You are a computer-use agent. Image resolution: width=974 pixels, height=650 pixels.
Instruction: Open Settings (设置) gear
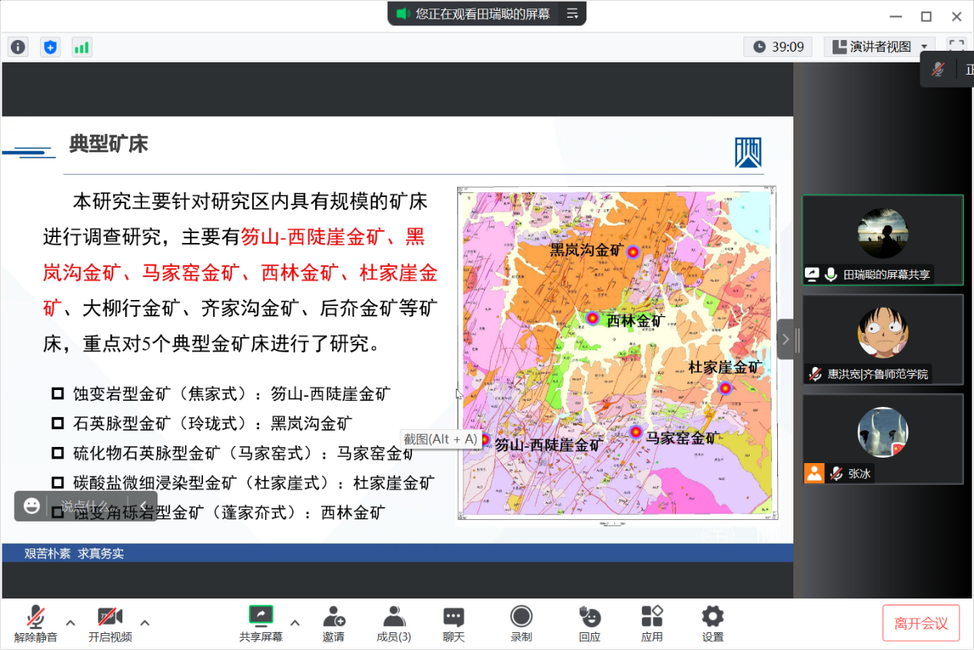pos(713,623)
